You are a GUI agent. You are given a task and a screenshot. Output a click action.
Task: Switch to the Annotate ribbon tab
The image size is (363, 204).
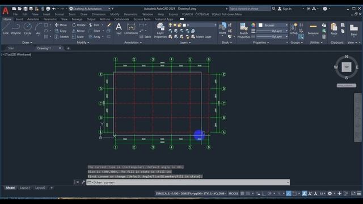[33, 19]
